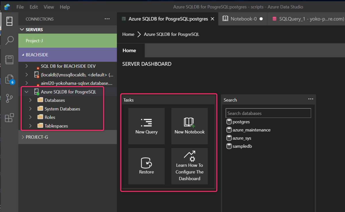The height and width of the screenshot is (212, 345).
Task: Switch to the SQLQuery_1 tab
Action: pyautogui.click(x=306, y=19)
